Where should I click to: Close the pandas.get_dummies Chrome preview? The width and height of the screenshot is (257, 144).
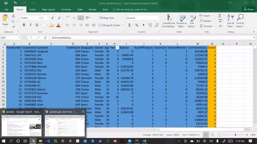click(83, 112)
